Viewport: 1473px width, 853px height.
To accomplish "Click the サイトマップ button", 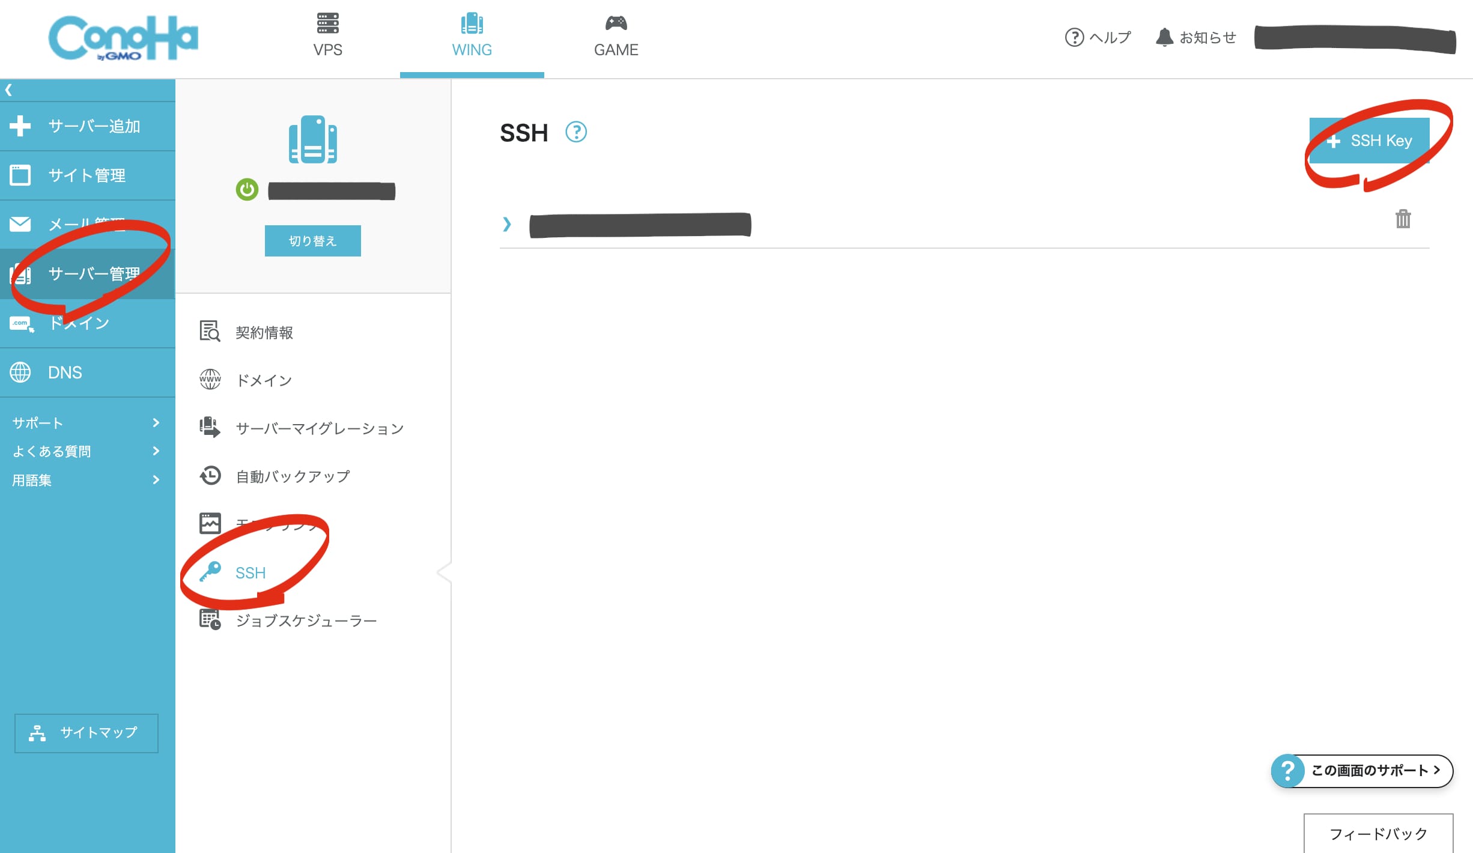I will (x=87, y=733).
